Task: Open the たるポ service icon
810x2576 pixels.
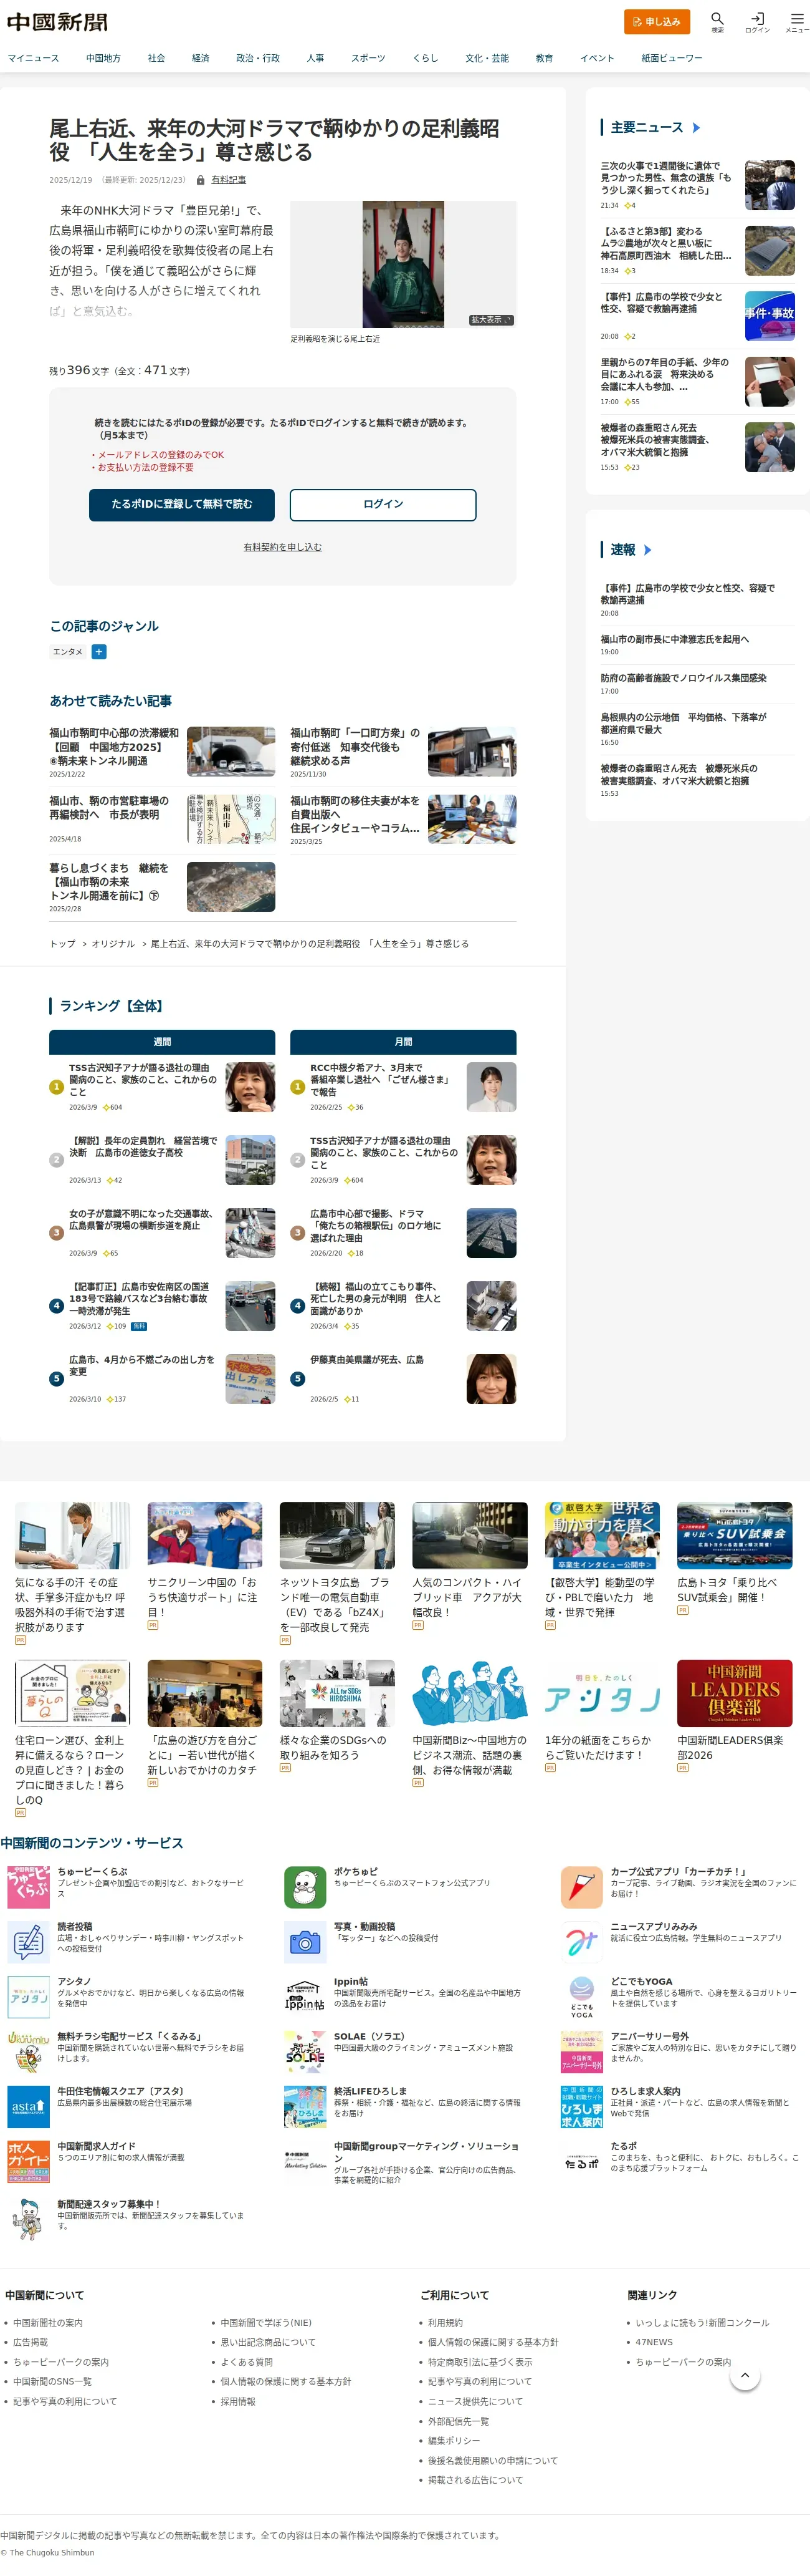Action: tap(581, 2161)
